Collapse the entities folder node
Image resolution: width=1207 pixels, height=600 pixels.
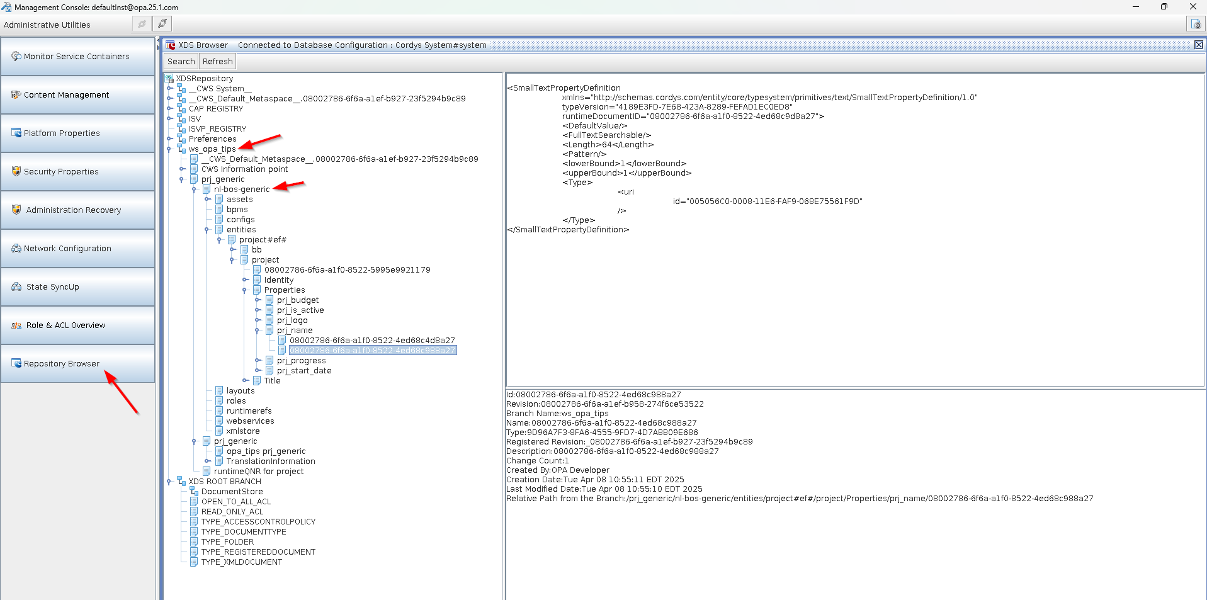point(207,230)
